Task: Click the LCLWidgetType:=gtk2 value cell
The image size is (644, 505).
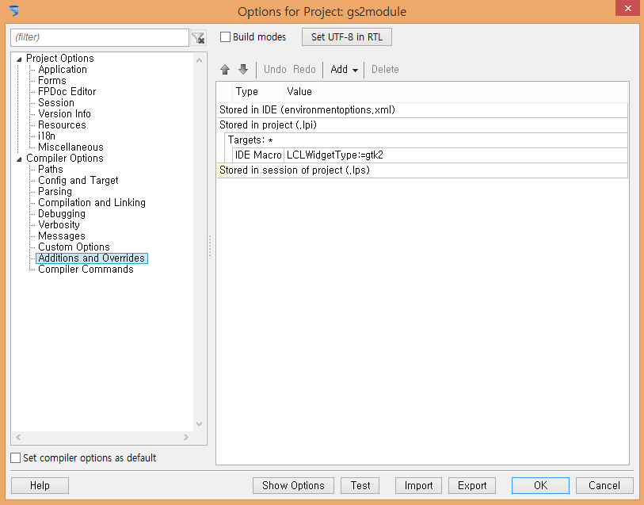Action: (456, 155)
